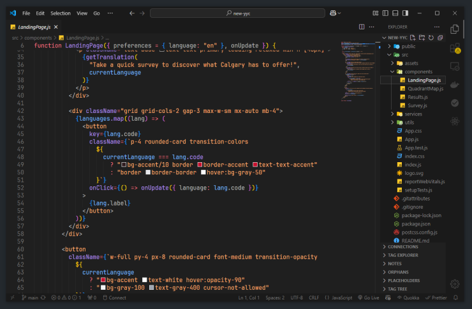Collapse the components folder
The width and height of the screenshot is (472, 309).
click(418, 72)
